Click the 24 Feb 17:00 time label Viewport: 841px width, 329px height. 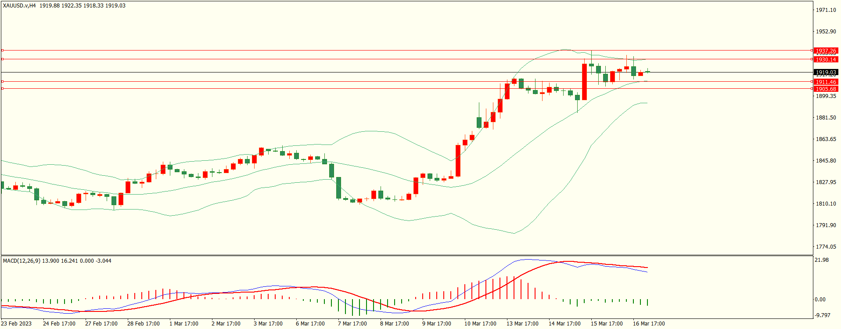(x=59, y=324)
